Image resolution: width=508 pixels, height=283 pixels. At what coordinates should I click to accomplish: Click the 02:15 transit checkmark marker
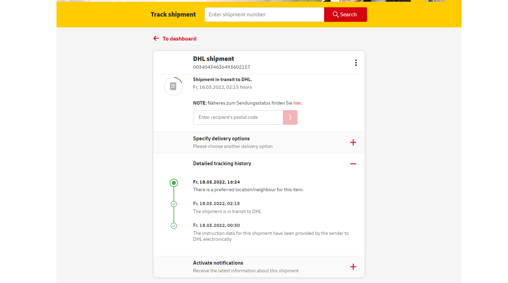(174, 204)
